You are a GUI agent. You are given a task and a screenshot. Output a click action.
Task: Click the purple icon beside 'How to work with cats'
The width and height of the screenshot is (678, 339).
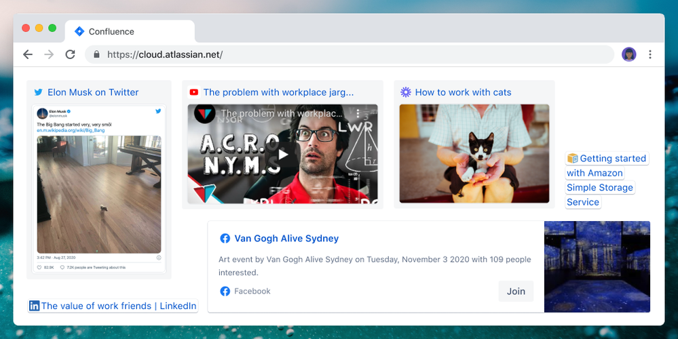[405, 92]
